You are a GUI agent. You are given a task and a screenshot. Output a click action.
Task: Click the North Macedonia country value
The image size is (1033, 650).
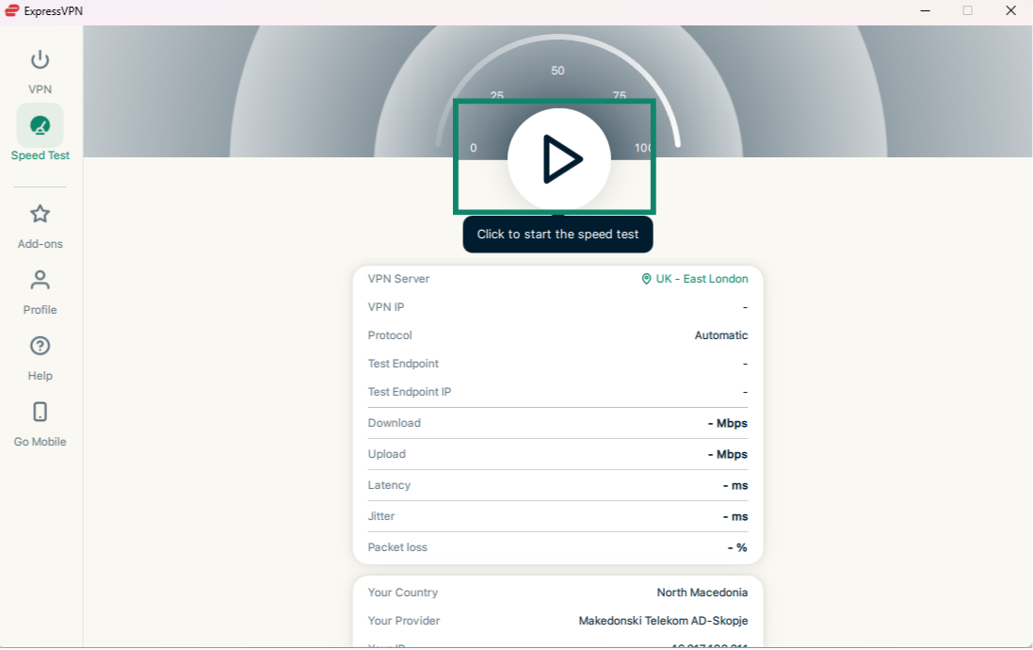click(x=702, y=593)
